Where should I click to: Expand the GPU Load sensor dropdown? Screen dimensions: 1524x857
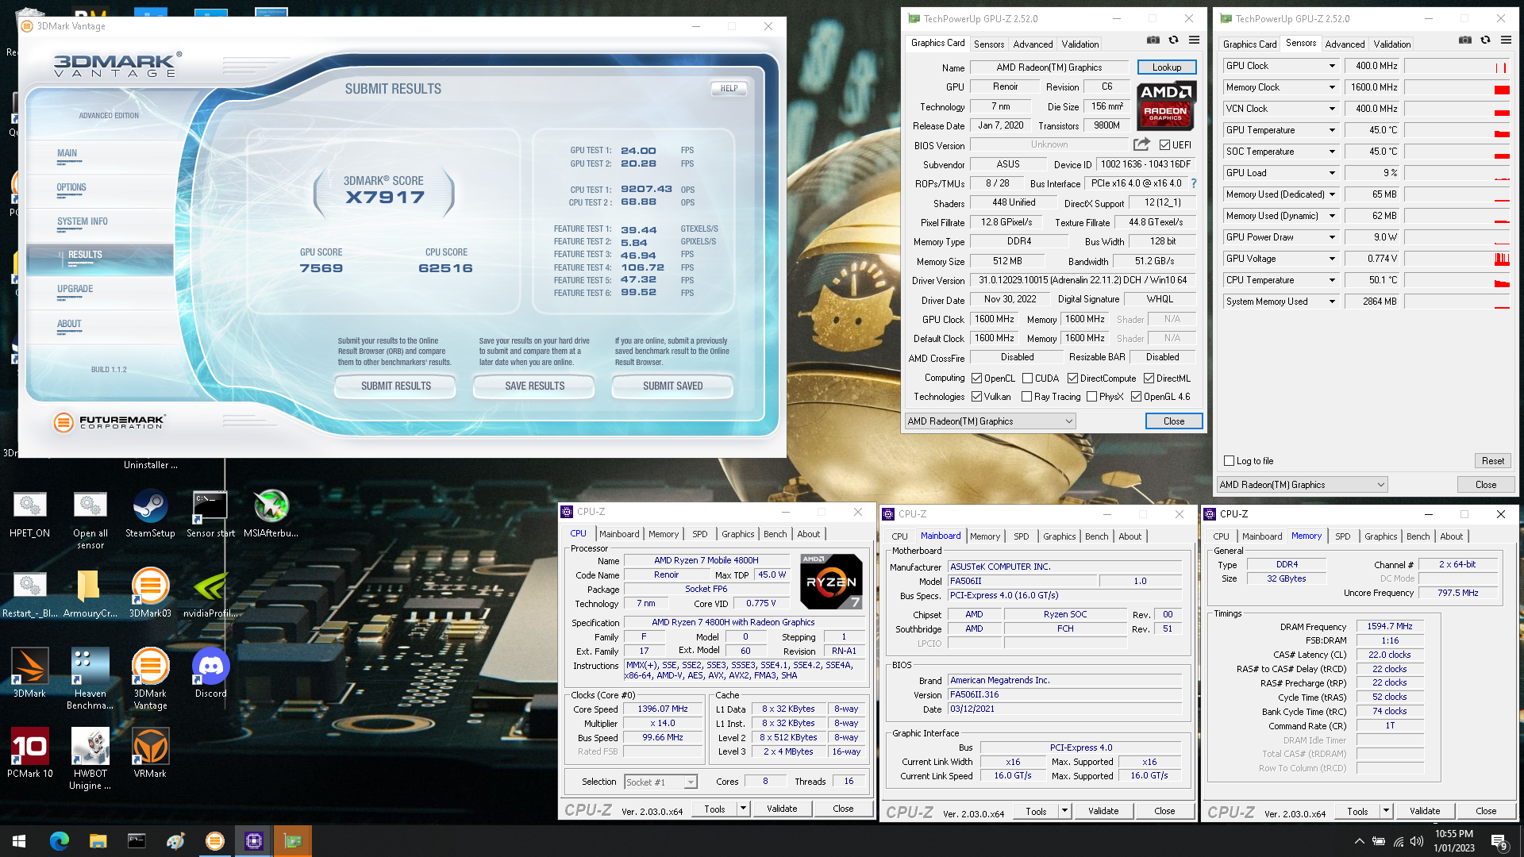[x=1332, y=173]
